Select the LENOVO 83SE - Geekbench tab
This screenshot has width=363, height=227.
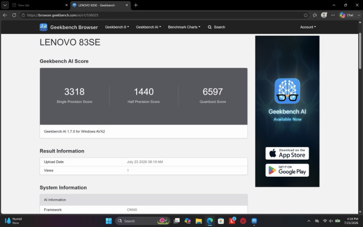point(100,5)
